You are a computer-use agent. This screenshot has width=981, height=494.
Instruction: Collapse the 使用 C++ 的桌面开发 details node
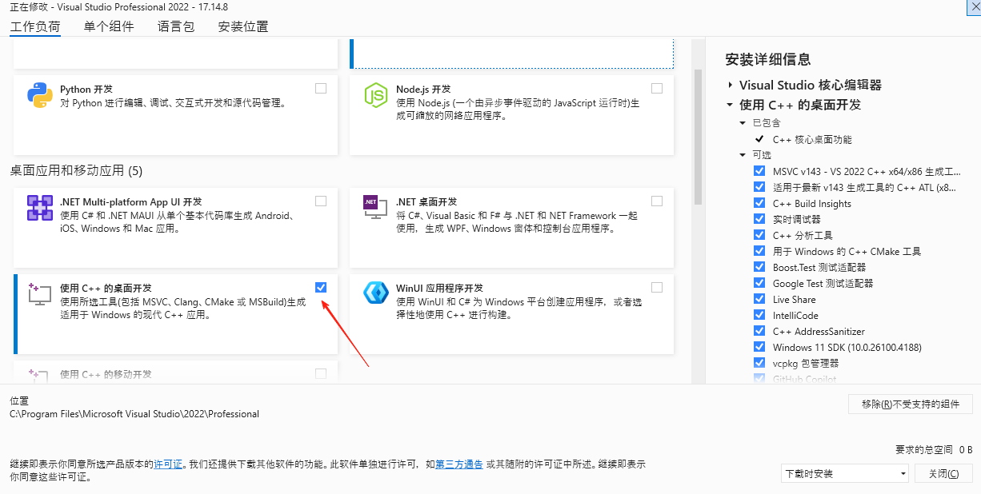point(730,105)
